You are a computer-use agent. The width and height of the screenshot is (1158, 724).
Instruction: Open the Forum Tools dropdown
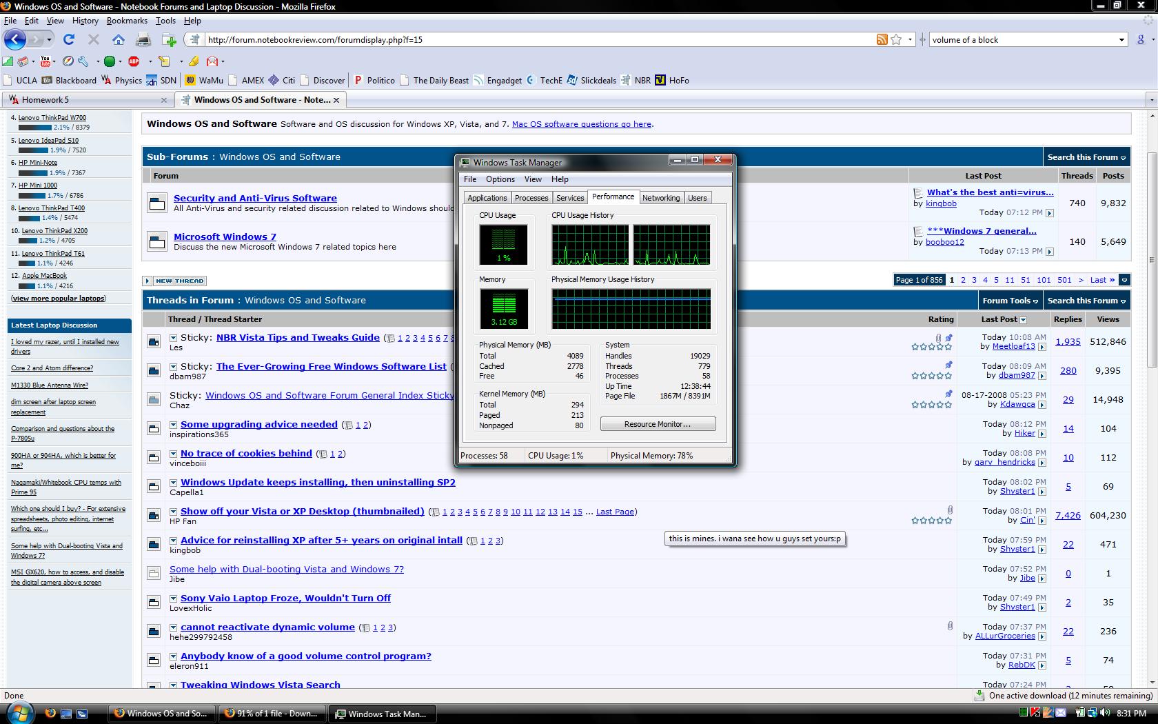1010,301
